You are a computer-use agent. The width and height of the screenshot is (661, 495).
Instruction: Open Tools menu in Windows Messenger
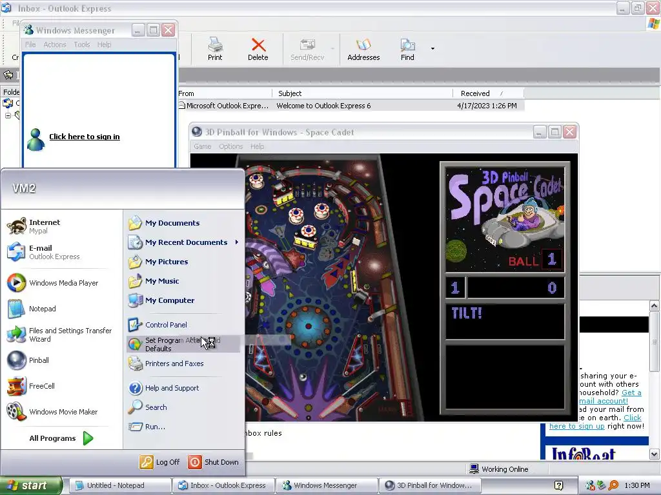(x=82, y=44)
